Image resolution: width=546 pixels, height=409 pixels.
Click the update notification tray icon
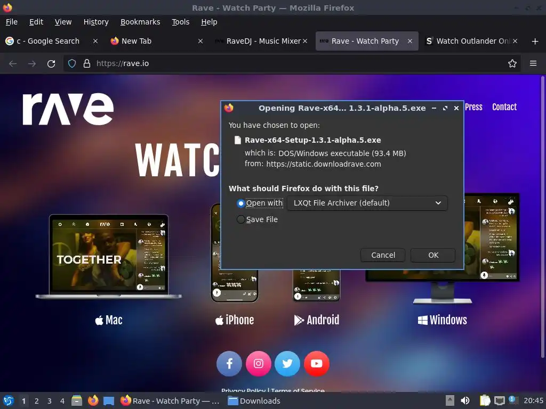tap(512, 400)
